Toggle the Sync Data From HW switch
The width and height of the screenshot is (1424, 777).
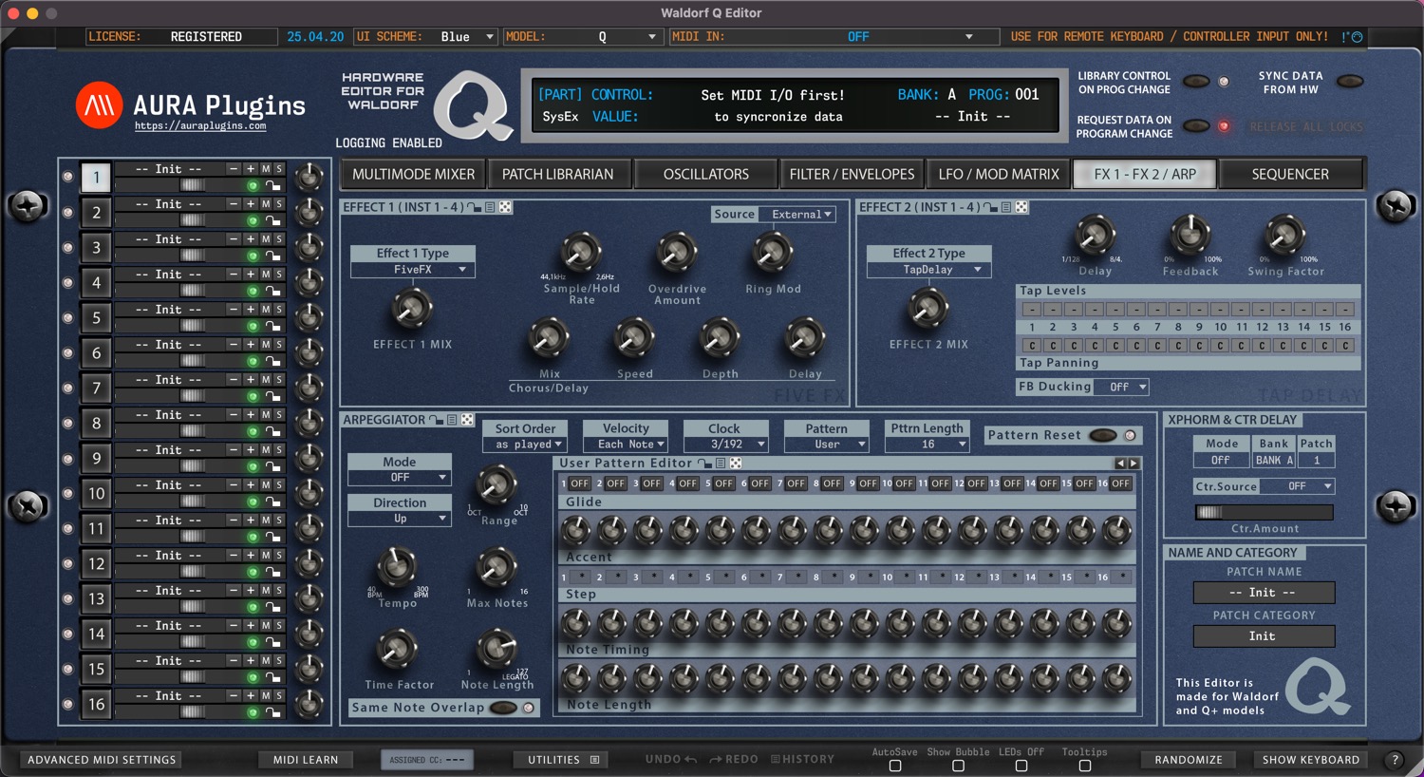pyautogui.click(x=1349, y=82)
